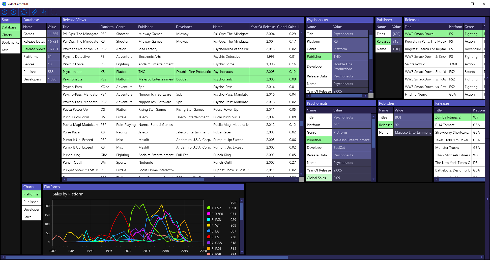The image size is (490, 260).
Task: Sort Release Views by Developer column header
Action: (x=193, y=27)
